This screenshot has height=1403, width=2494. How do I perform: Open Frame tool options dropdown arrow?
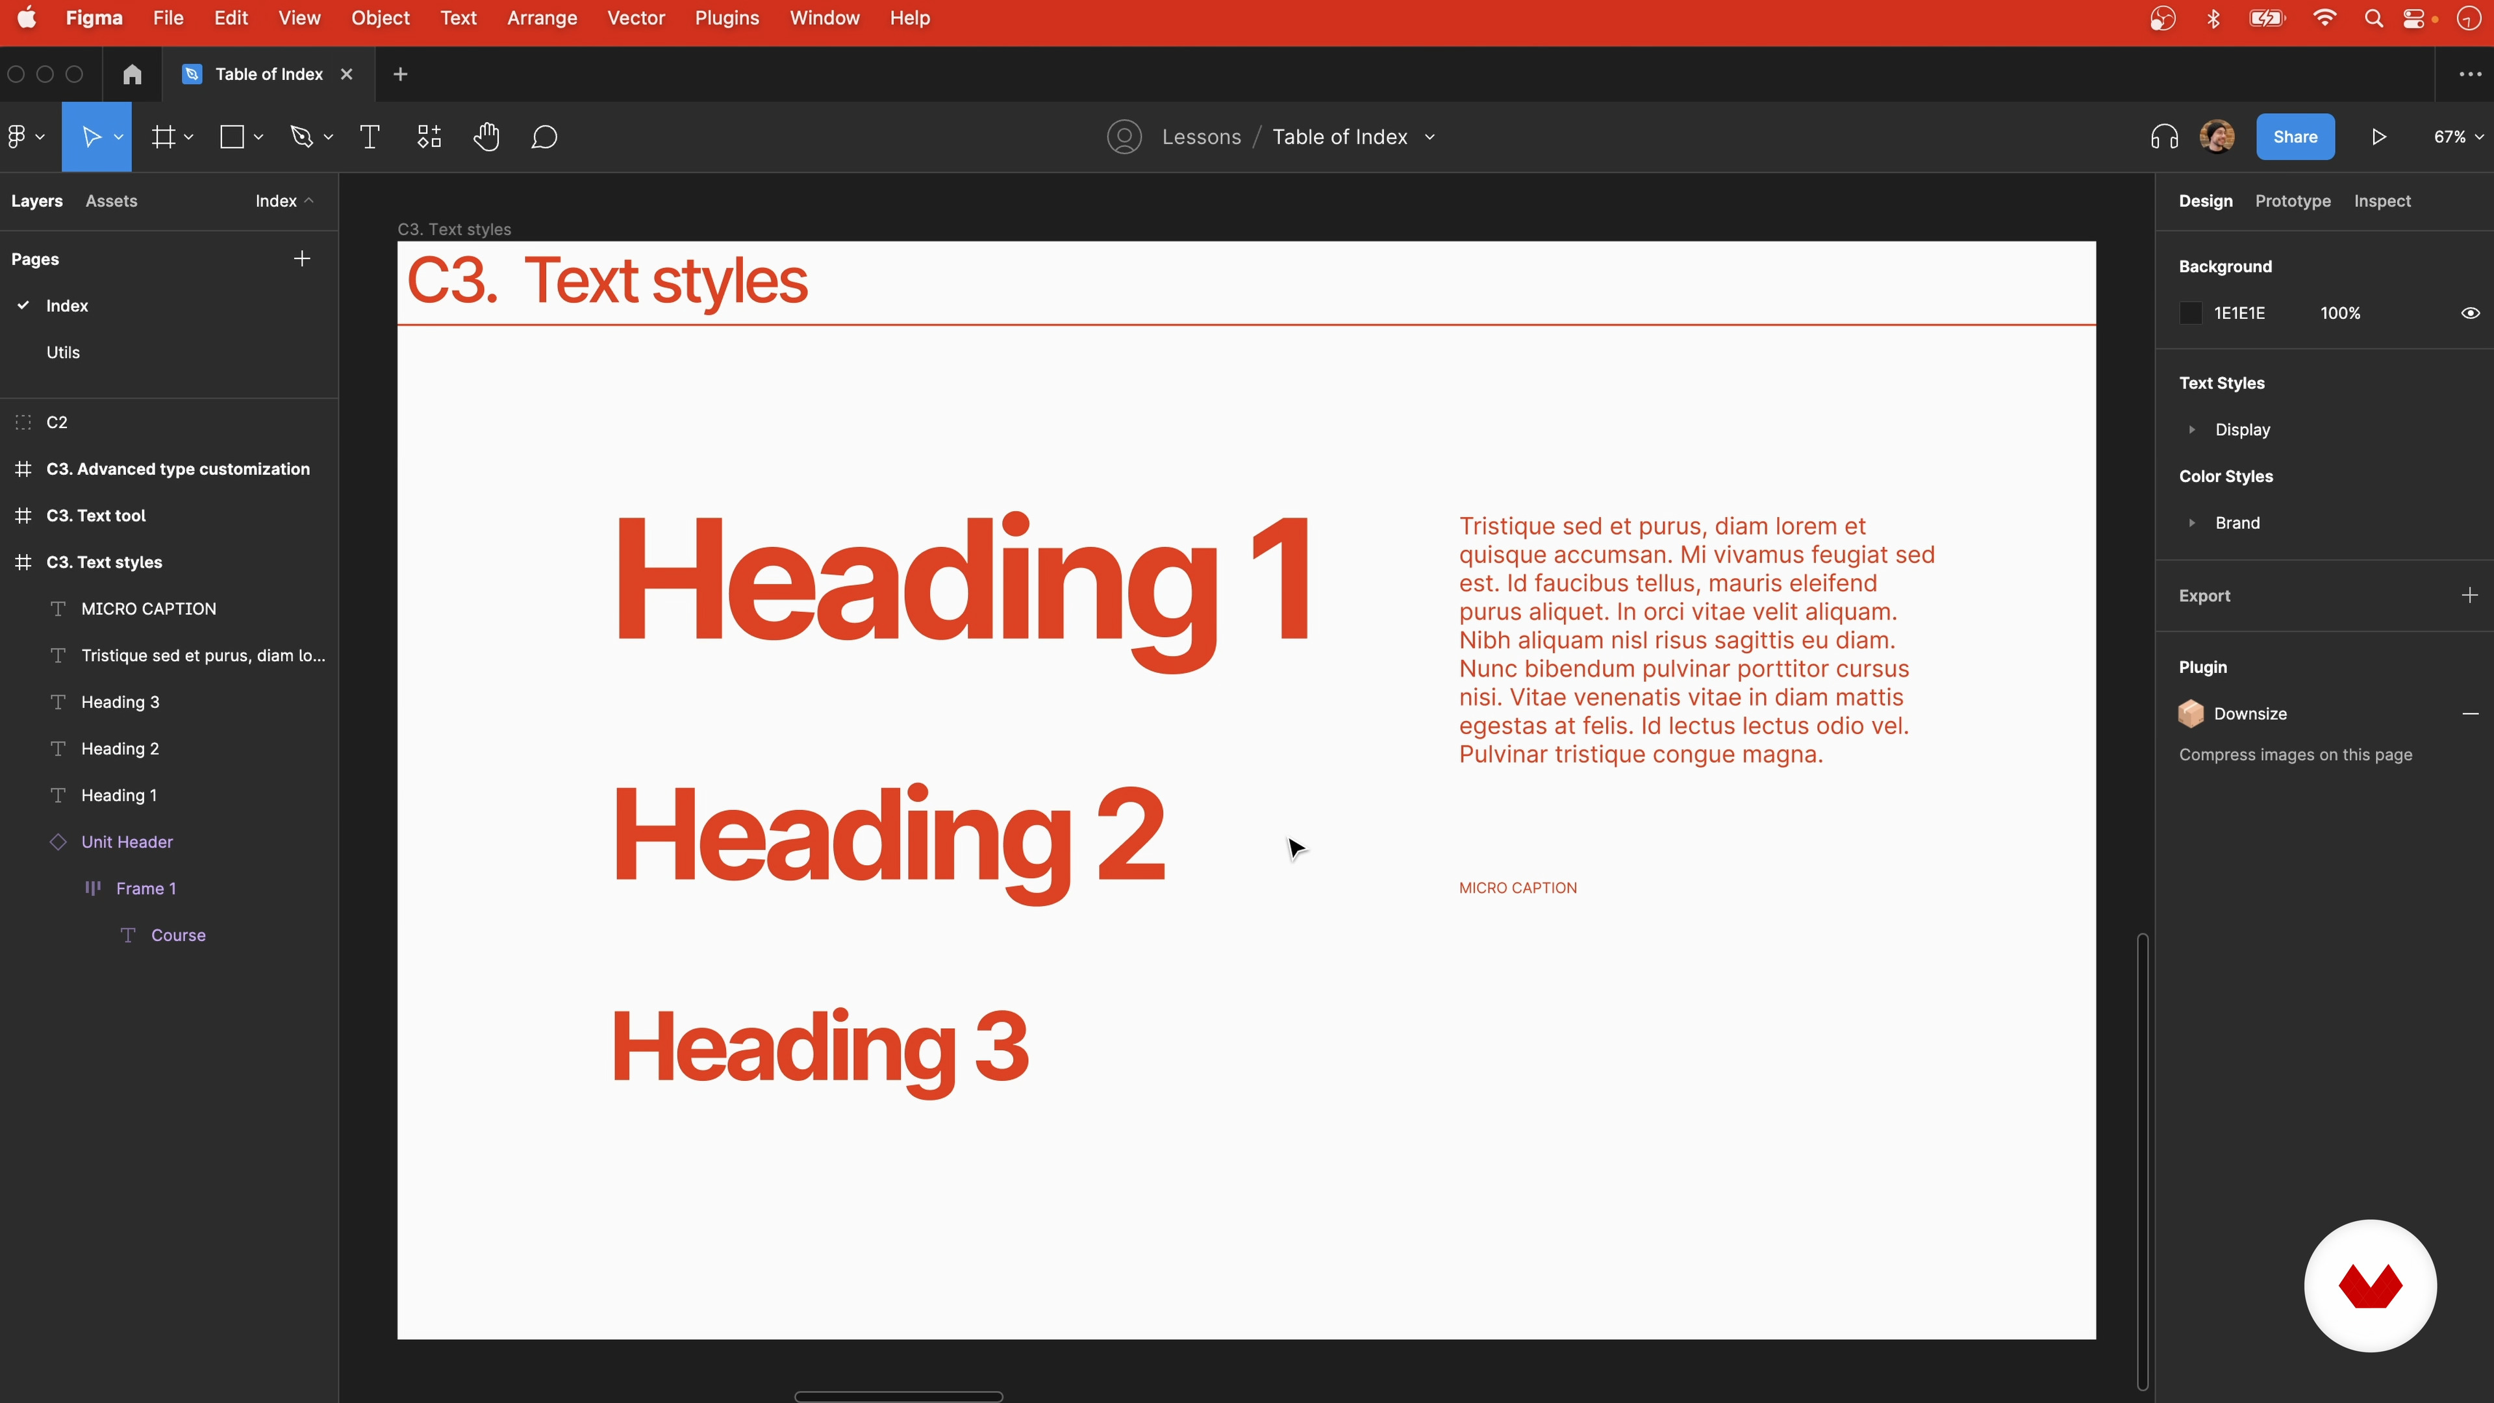pos(189,138)
